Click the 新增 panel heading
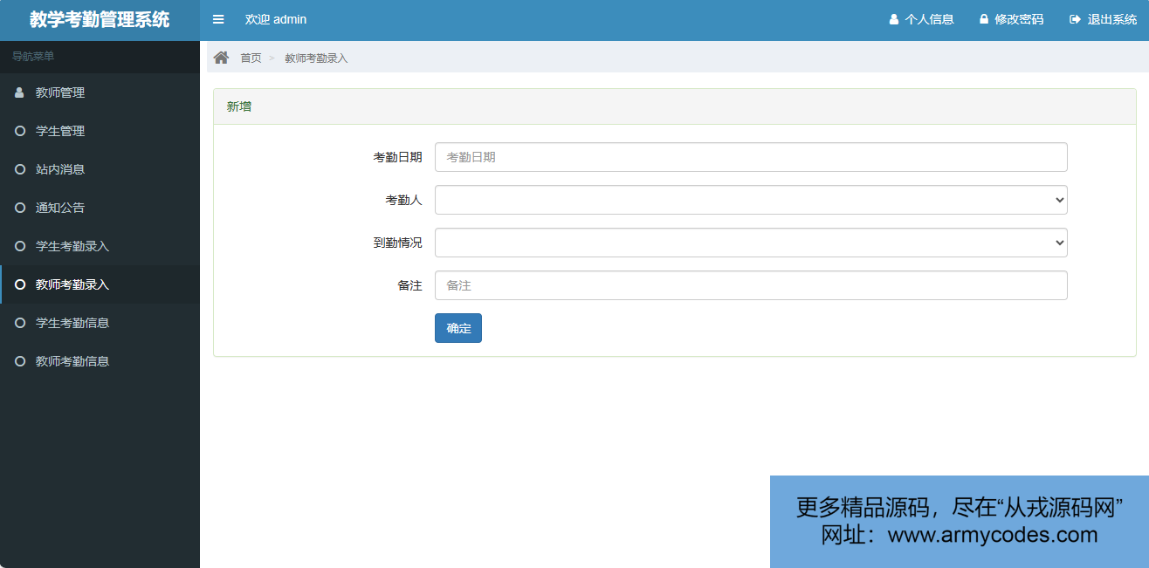The height and width of the screenshot is (568, 1149). pyautogui.click(x=239, y=106)
